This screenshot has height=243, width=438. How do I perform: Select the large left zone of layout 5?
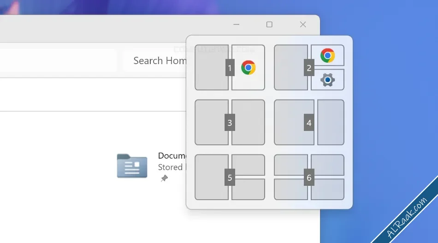click(212, 177)
